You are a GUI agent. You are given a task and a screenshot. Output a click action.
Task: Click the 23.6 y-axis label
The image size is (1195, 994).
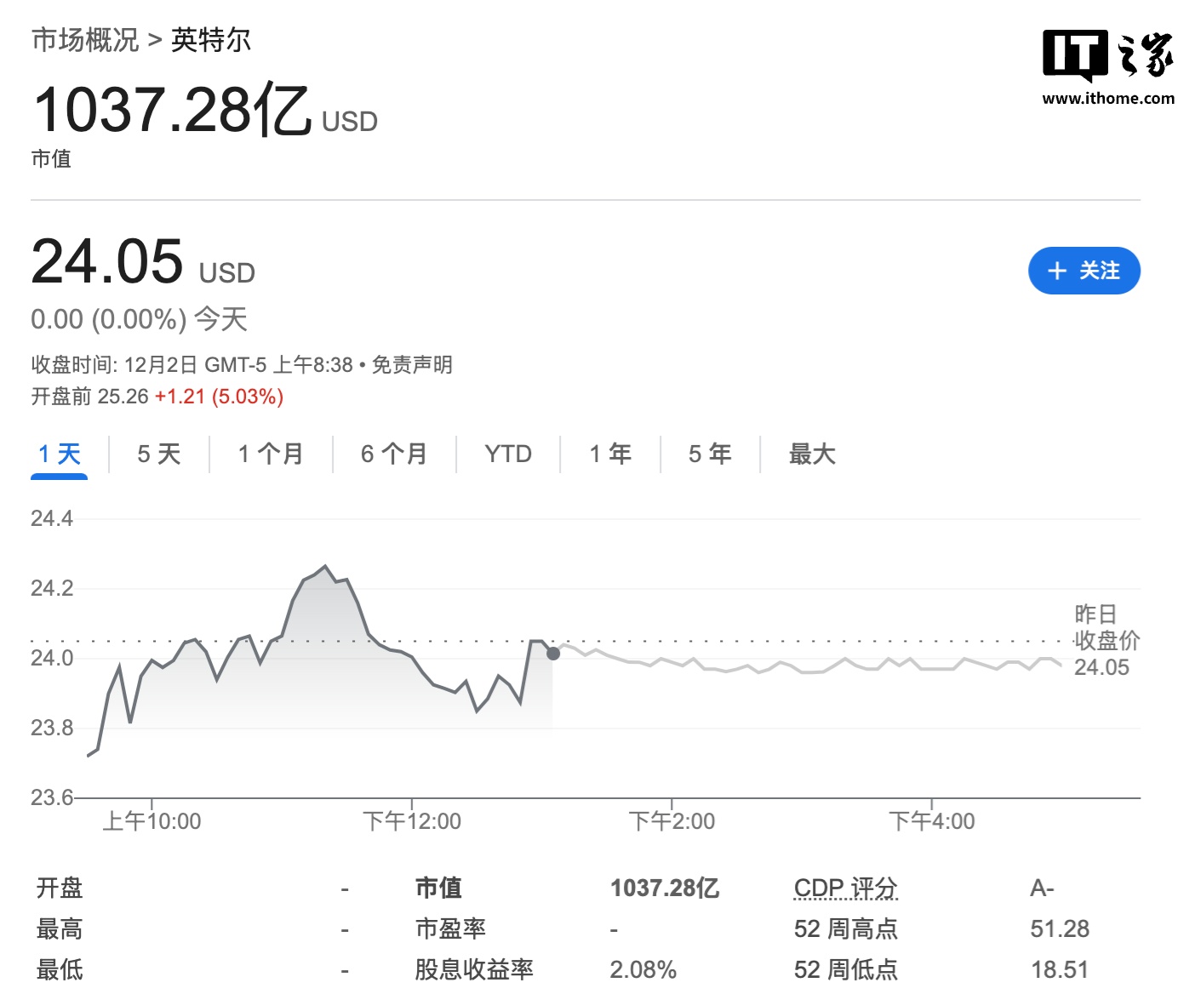pos(52,797)
